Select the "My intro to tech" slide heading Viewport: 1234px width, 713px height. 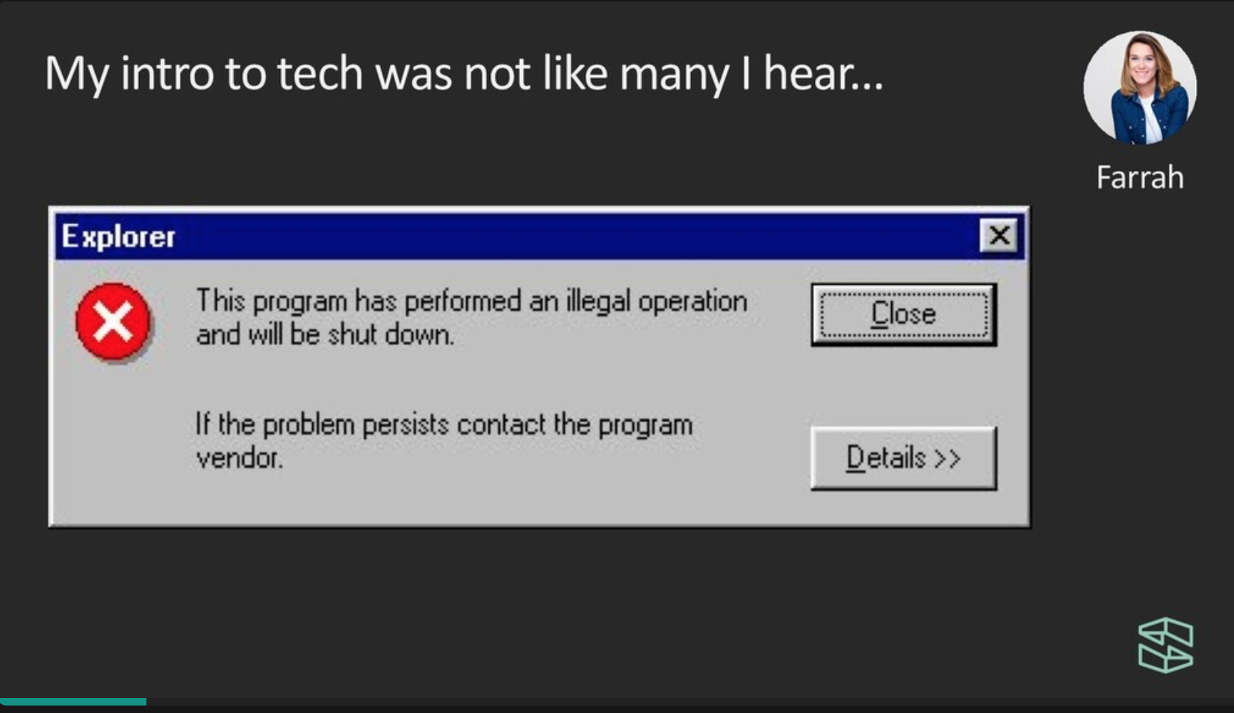pyautogui.click(x=463, y=74)
